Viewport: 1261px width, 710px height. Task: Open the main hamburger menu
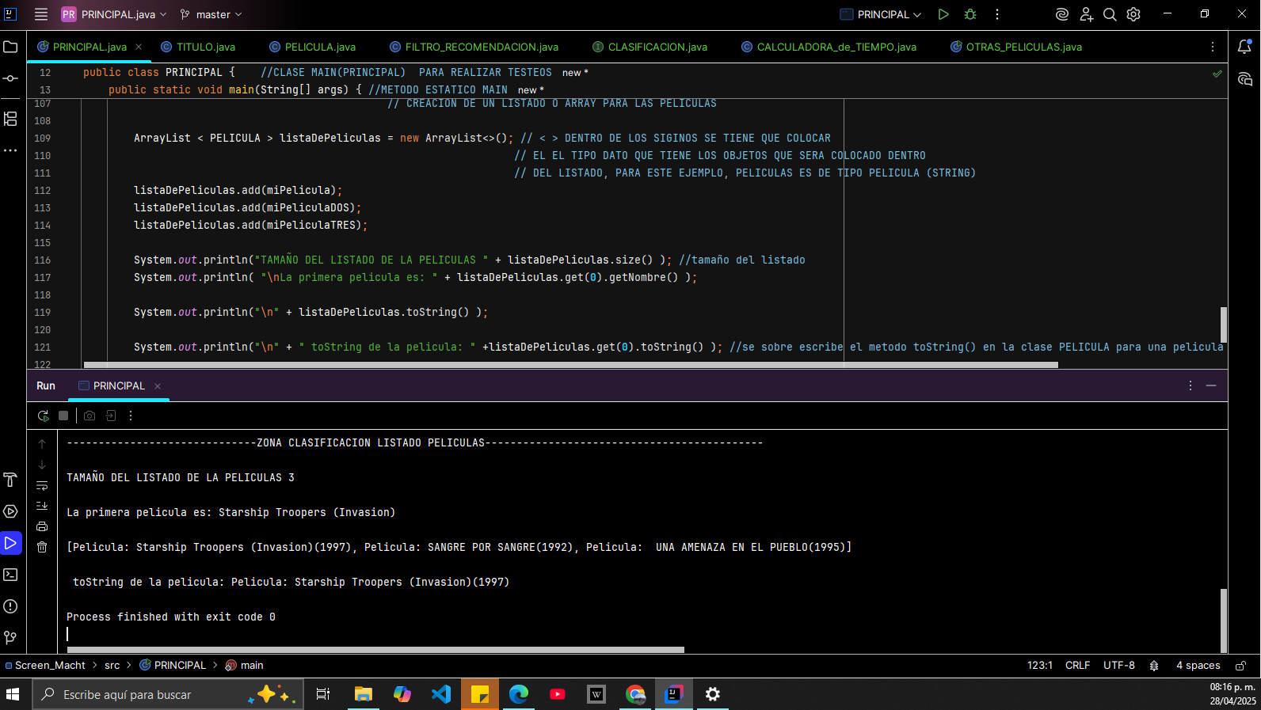(x=41, y=14)
